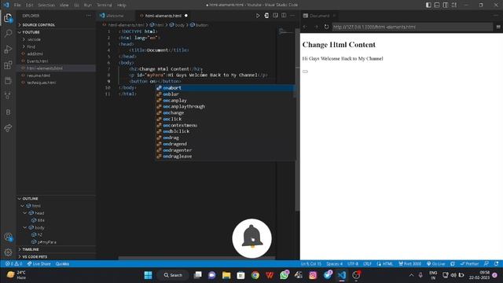Open the Search view in activity bar

[x=8, y=33]
